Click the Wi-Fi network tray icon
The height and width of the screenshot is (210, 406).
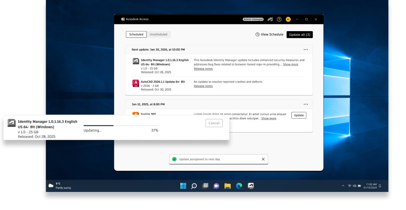click(350, 186)
